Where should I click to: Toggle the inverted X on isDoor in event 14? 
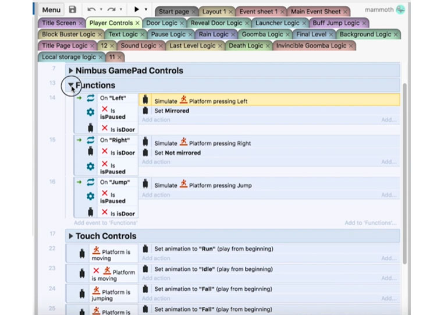[105, 128]
